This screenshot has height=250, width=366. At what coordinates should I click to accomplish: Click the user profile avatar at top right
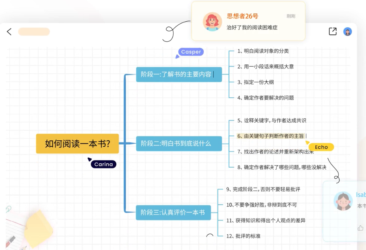(x=348, y=31)
